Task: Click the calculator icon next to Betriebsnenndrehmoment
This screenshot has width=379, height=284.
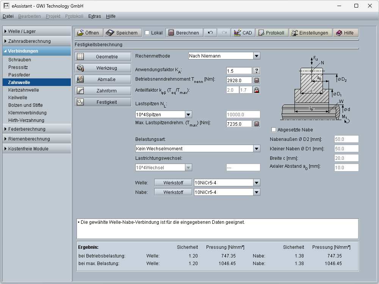Action: click(x=257, y=80)
